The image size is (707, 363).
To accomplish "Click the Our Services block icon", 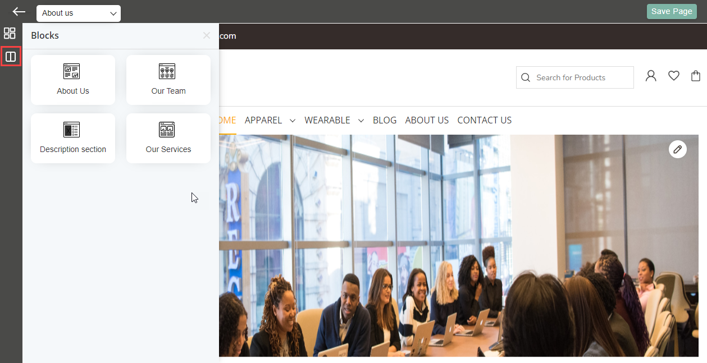I will coord(167,130).
